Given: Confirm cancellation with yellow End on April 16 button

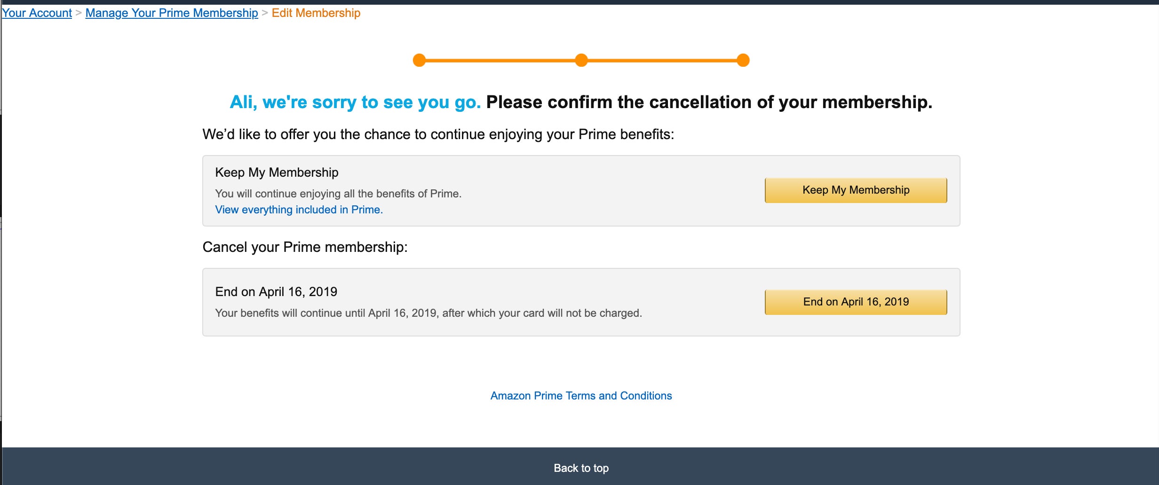Looking at the screenshot, I should 856,302.
